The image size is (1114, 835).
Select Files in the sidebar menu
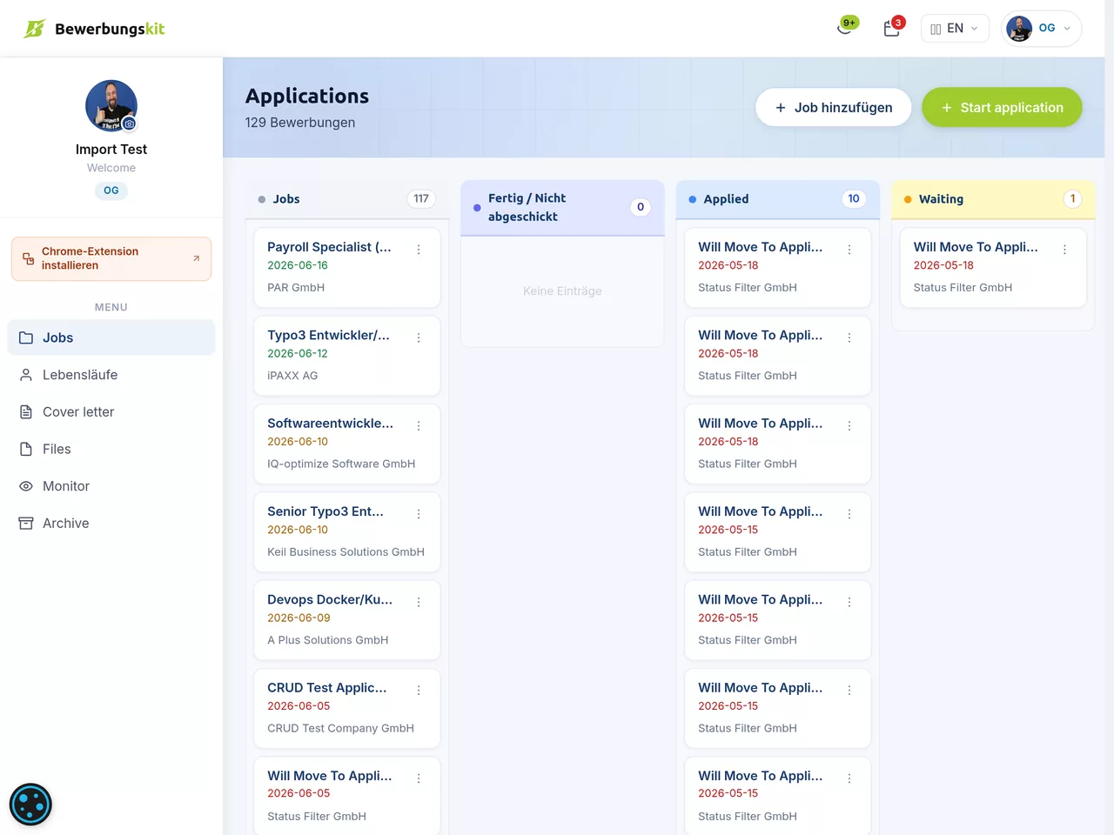pos(111,449)
